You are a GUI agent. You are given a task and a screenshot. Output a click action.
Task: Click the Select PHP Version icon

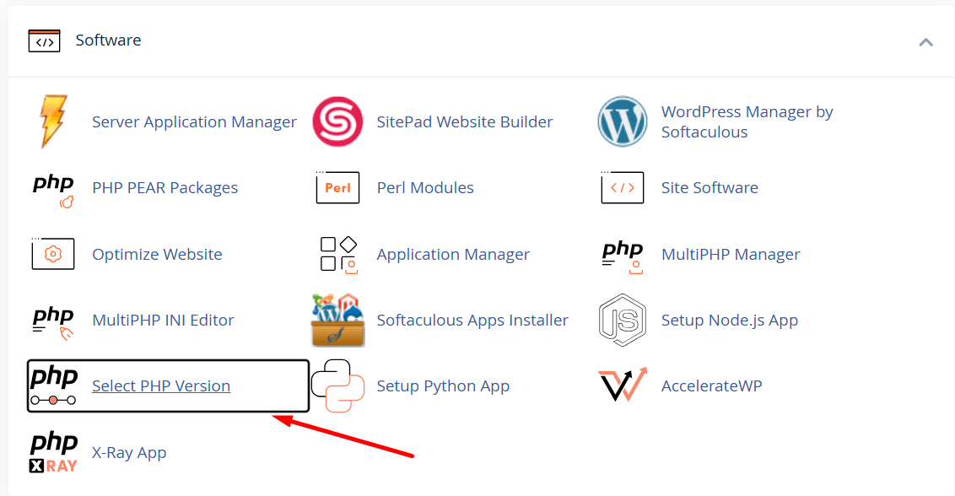point(54,385)
